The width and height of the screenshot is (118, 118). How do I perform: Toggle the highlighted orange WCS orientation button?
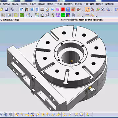tap(88, 10)
